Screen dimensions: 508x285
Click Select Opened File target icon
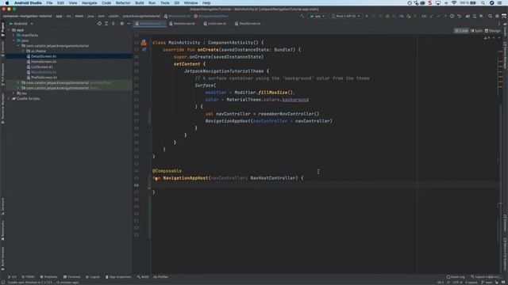[x=99, y=24]
